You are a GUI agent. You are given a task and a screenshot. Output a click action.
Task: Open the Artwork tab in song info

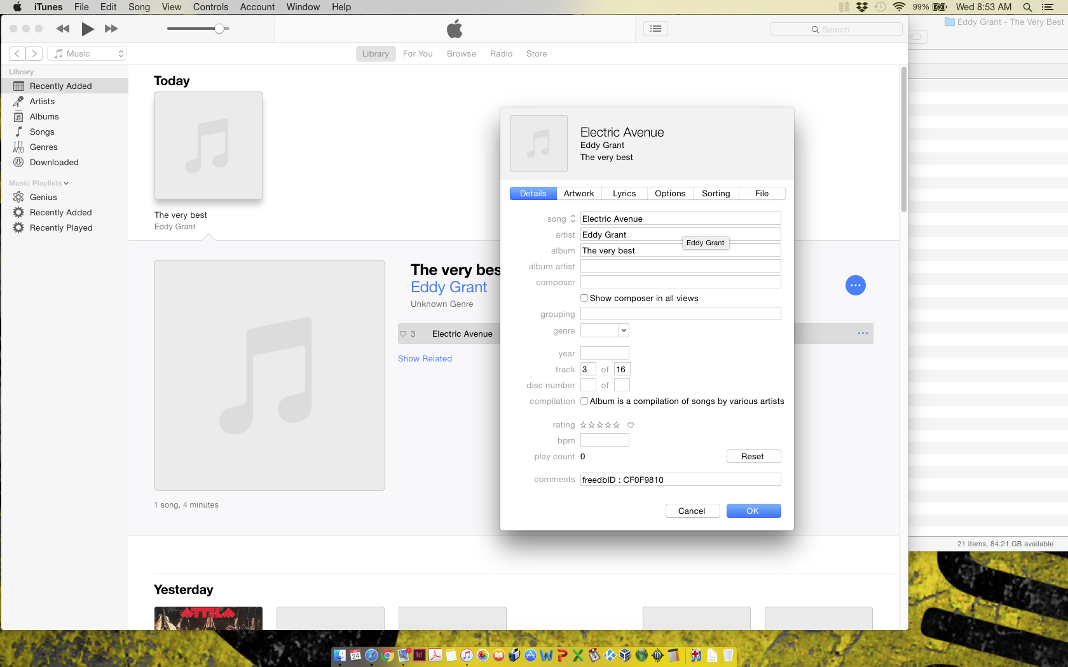coord(579,193)
